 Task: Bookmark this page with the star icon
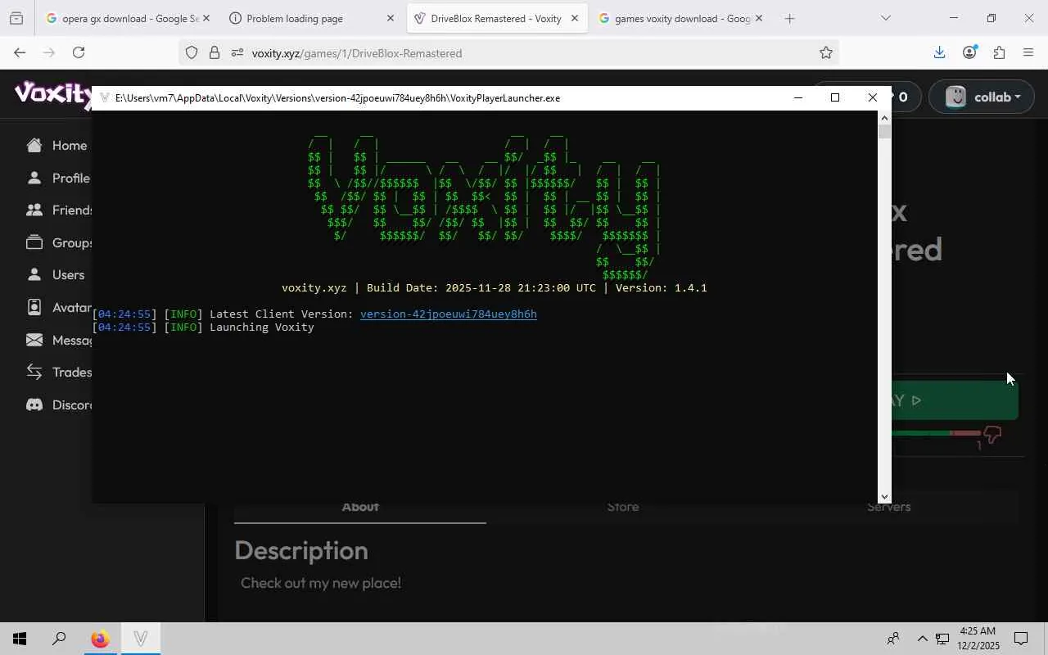(x=826, y=53)
